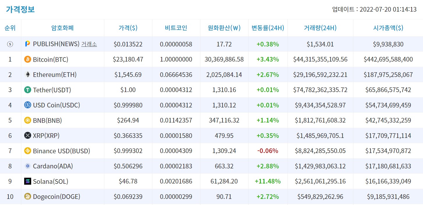Click XRP market cap $17,709,771,114

coord(388,136)
